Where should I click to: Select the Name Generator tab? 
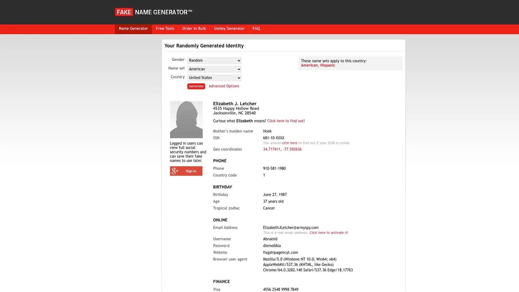point(133,28)
